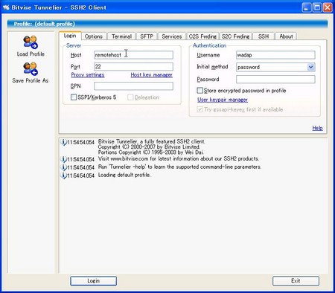Open the Host key manager link
The height and width of the screenshot is (293, 335).
[151, 75]
